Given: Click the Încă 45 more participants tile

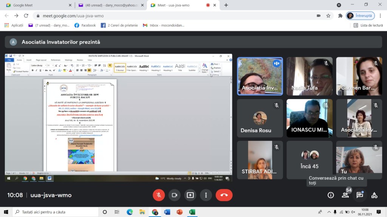Looking at the screenshot, I should (309, 160).
